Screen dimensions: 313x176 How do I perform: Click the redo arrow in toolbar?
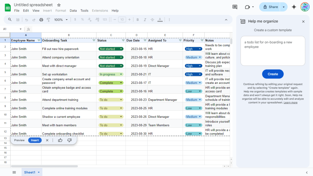[34, 20]
